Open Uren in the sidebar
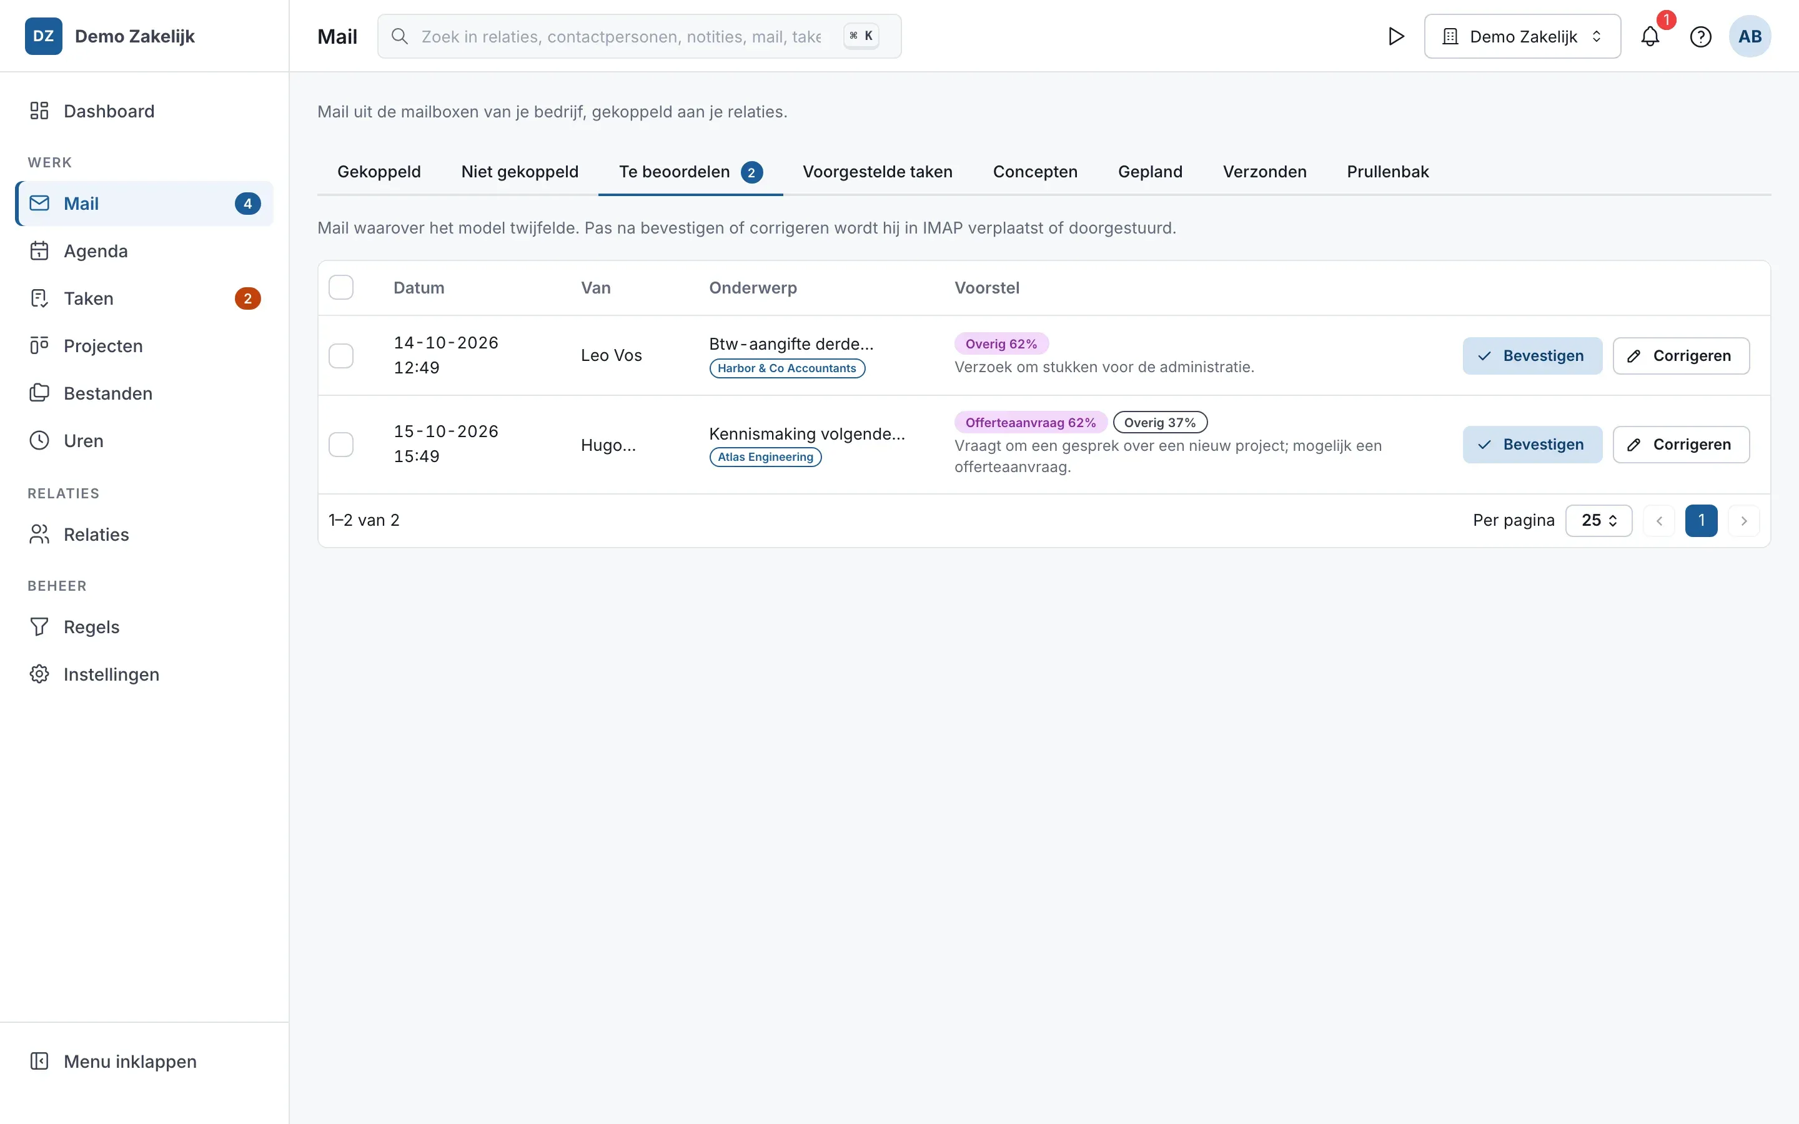1799x1124 pixels. 144,441
